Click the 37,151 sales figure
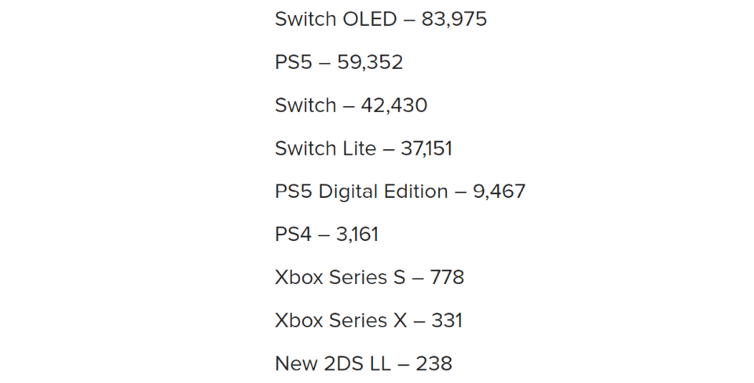Viewport: 754px width, 383px height. (426, 148)
